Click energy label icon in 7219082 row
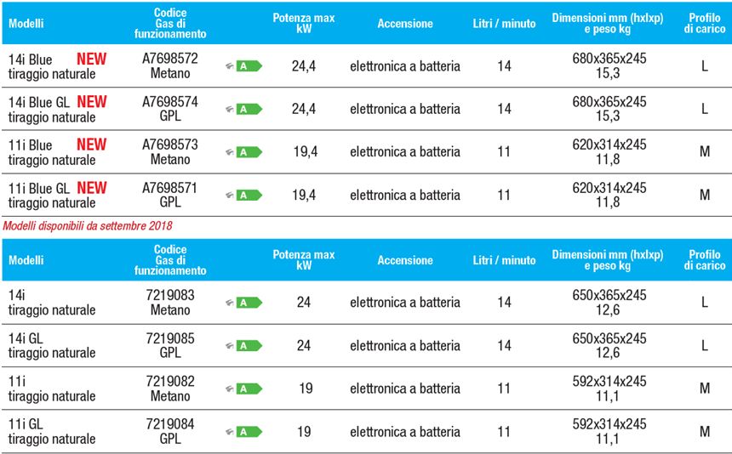 tap(249, 389)
